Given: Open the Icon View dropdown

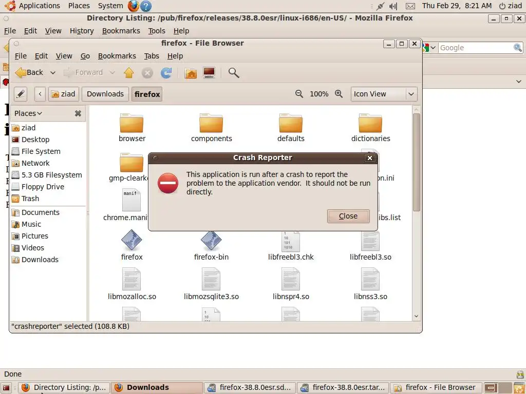Looking at the screenshot, I should coord(384,94).
